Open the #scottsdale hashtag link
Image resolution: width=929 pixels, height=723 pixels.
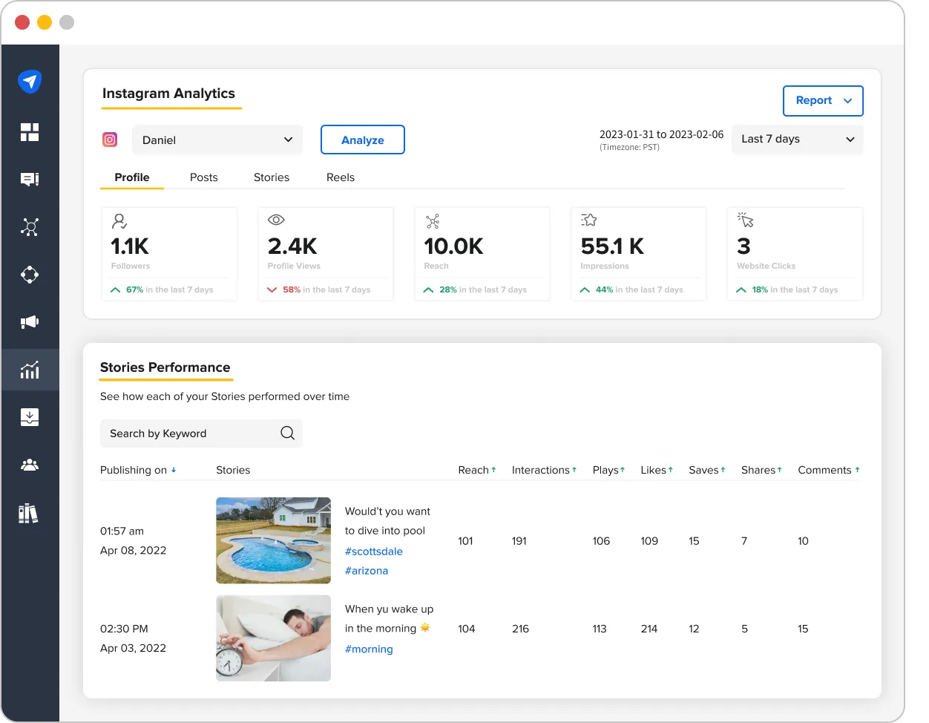point(374,552)
